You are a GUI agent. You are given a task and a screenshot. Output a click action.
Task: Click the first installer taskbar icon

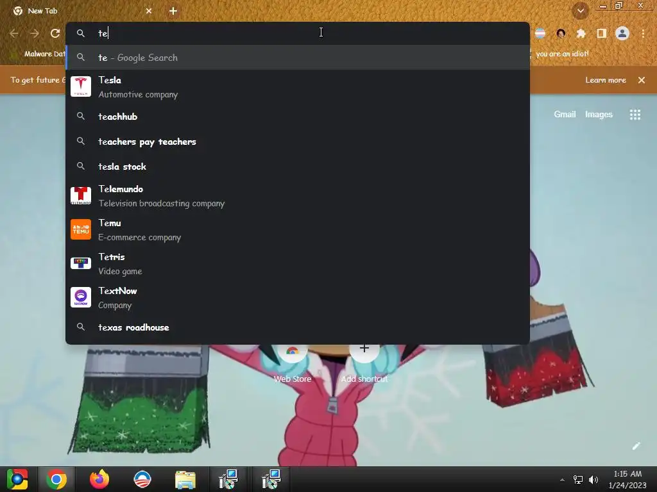[x=229, y=479]
